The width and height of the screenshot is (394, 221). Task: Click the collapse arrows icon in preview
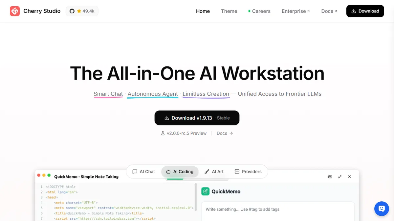pos(340,176)
